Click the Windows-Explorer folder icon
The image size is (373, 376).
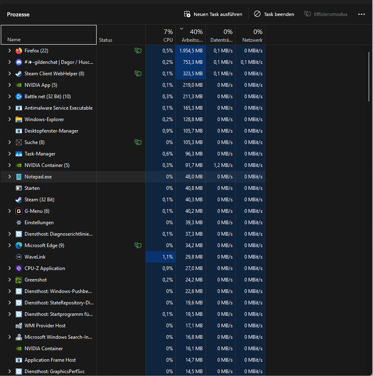pyautogui.click(x=19, y=119)
